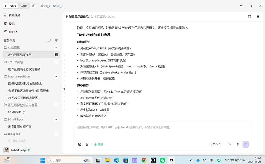Open the 帮助(H) menu
Viewport: 265px width, 164px height.
click(x=58, y=6)
